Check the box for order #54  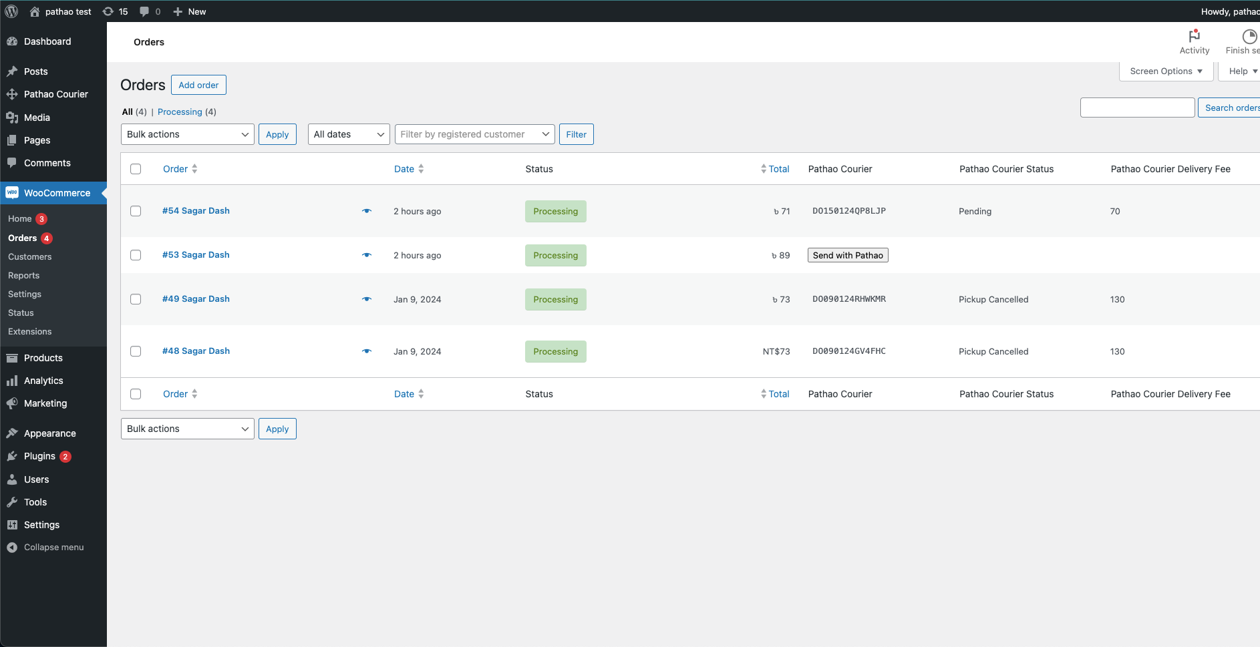[136, 211]
